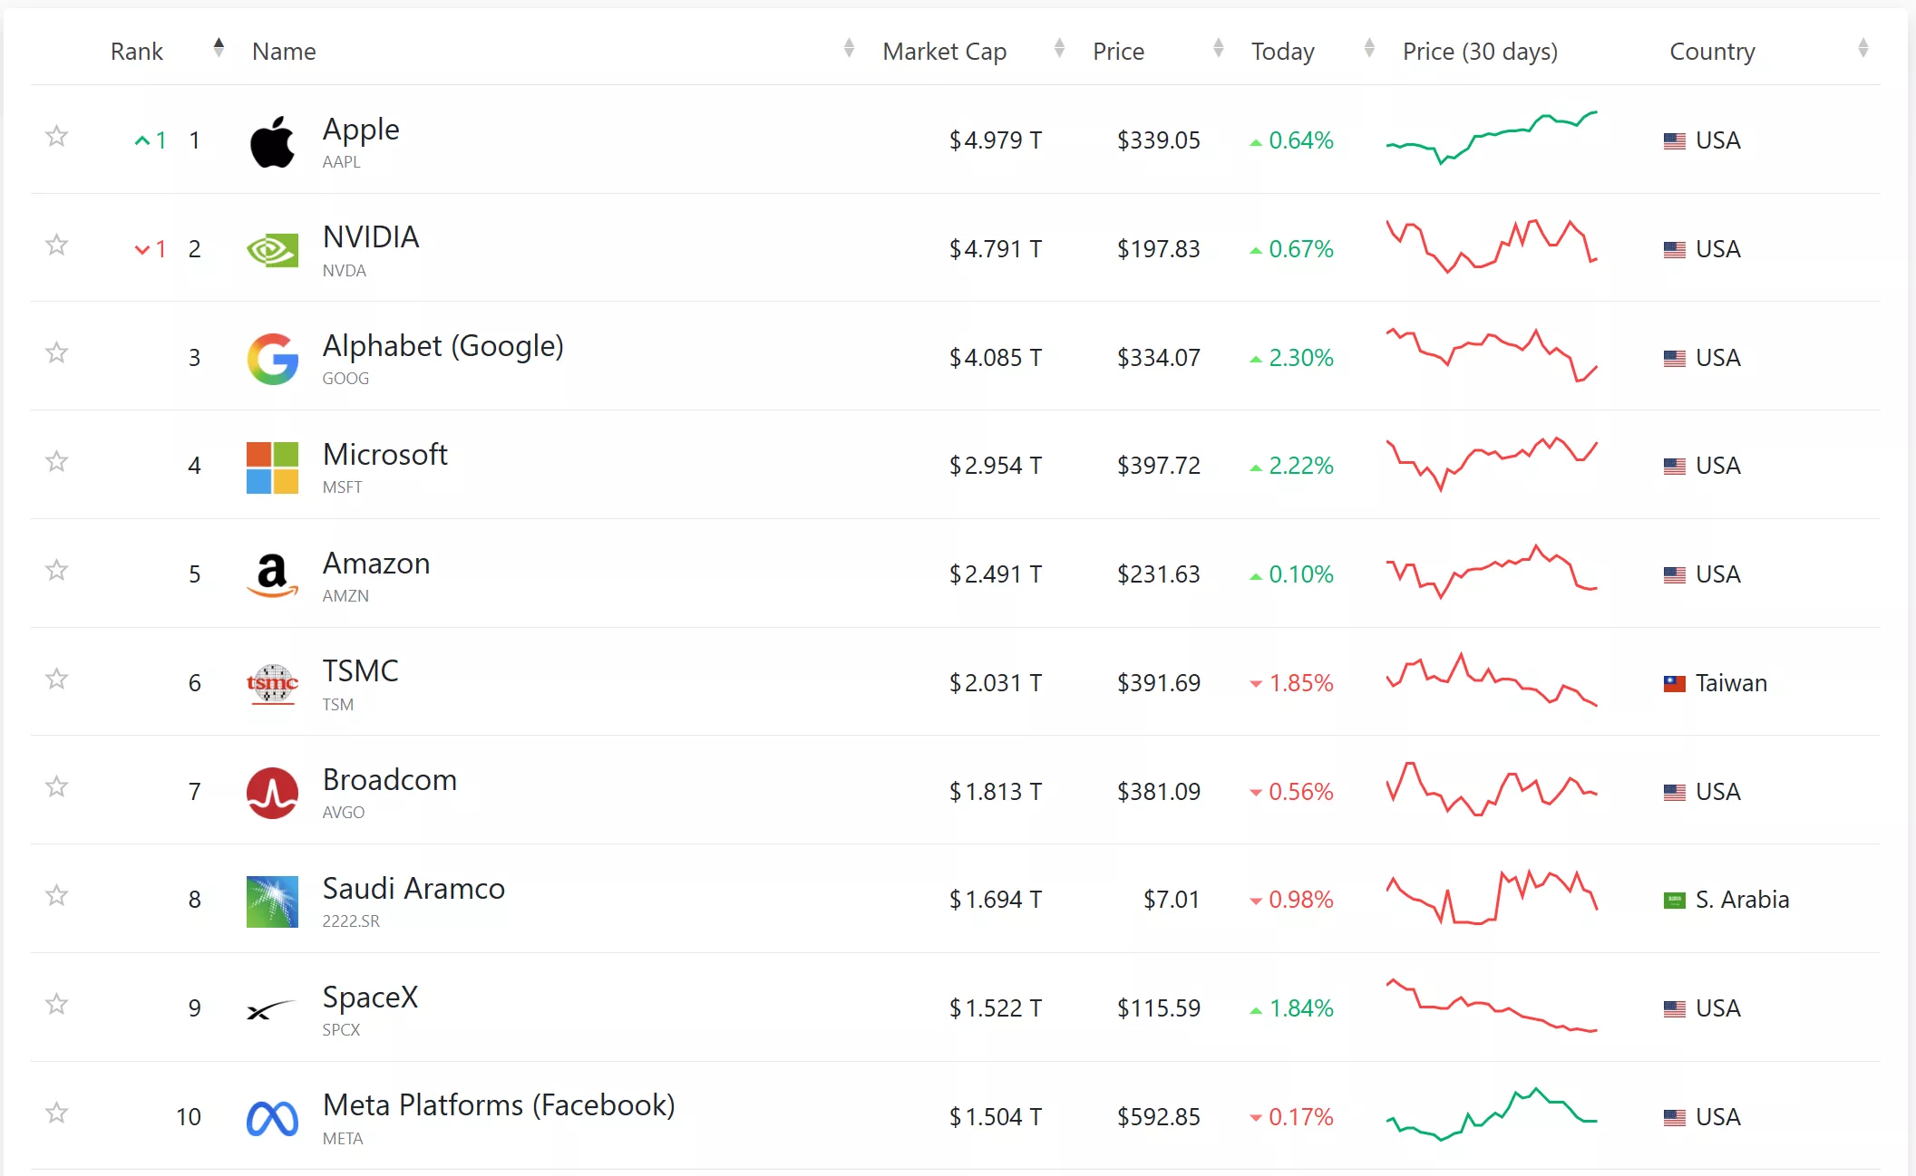Open Apple's 30-day price chart
Screen dimensions: 1916x1176
1492,138
